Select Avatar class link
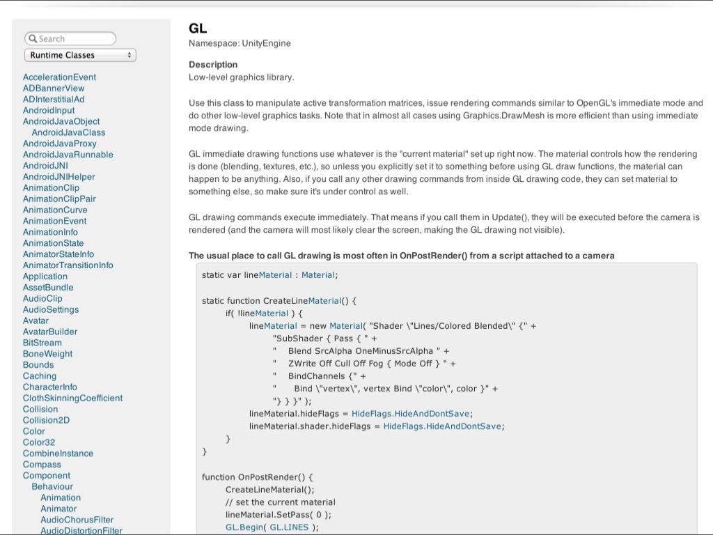The height and width of the screenshot is (535, 713). coord(36,320)
